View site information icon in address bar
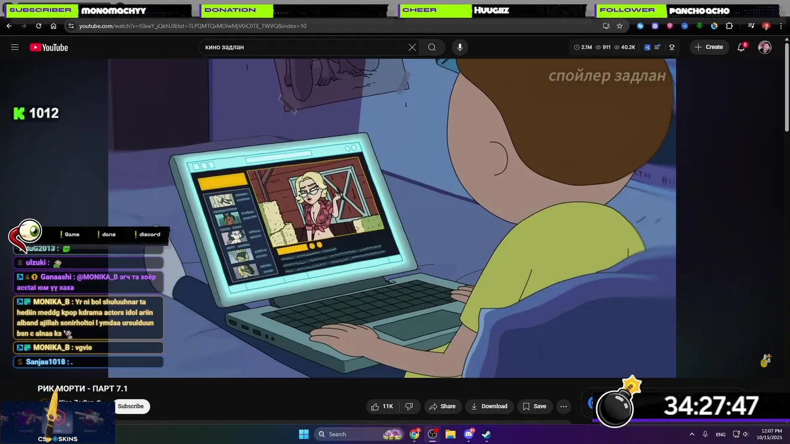This screenshot has height=444, width=790. (x=71, y=26)
